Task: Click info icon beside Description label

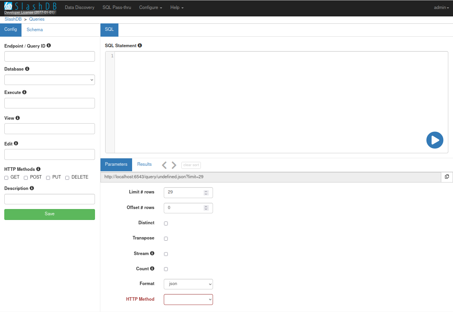Action: click(x=32, y=188)
